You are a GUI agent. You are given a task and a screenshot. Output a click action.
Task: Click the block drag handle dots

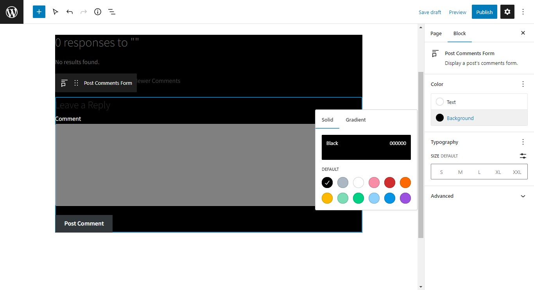pyautogui.click(x=76, y=83)
